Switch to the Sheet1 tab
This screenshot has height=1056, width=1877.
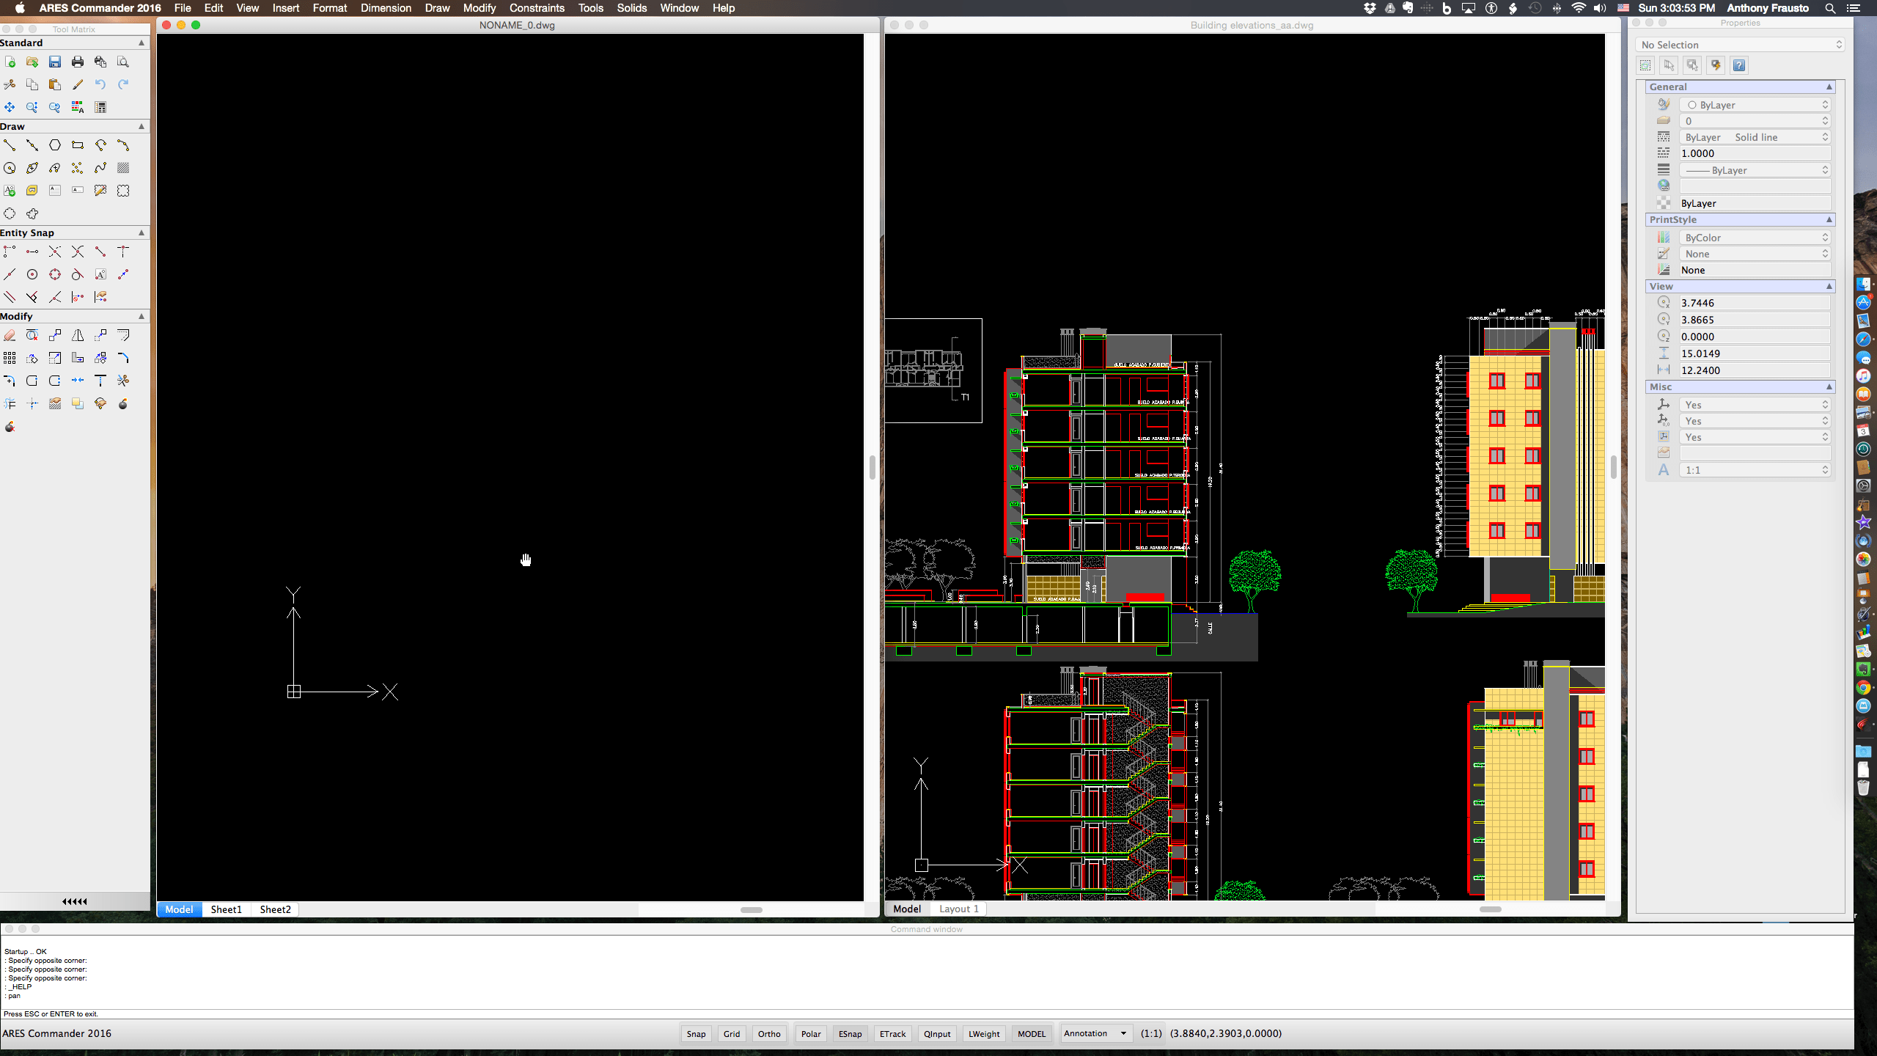(x=226, y=909)
